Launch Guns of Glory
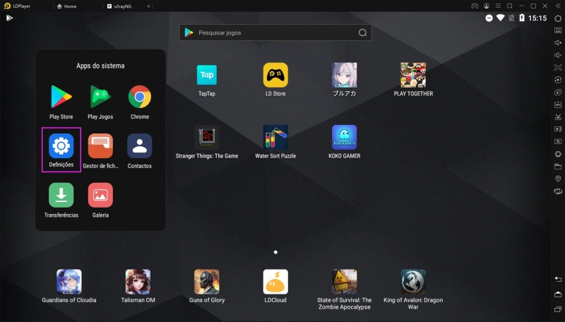Screen dimensions: 565x322 [207, 287]
